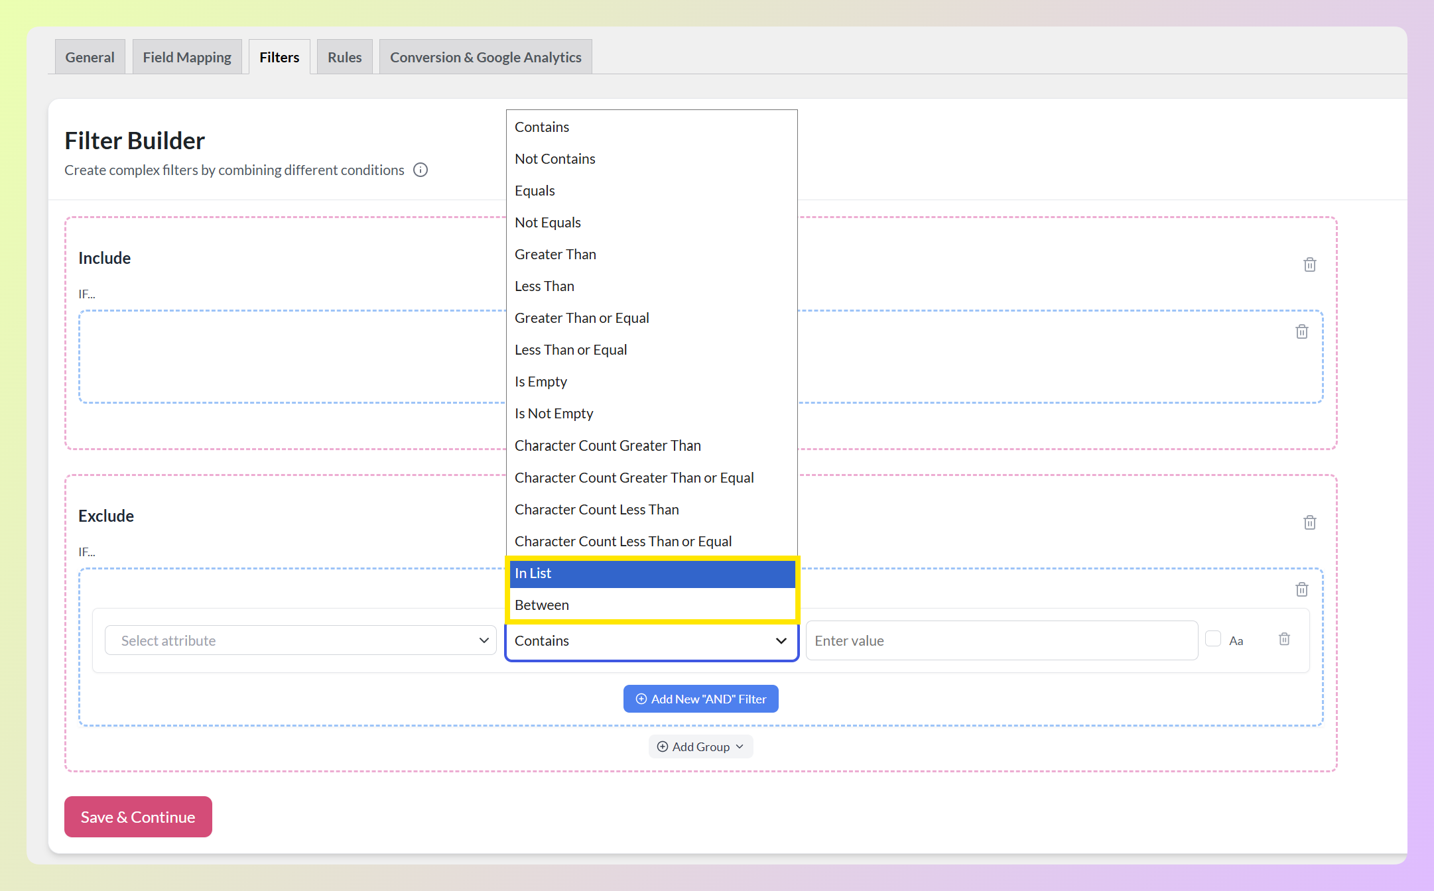Image resolution: width=1434 pixels, height=891 pixels.
Task: Delete the Include inner group
Action: click(x=1302, y=331)
